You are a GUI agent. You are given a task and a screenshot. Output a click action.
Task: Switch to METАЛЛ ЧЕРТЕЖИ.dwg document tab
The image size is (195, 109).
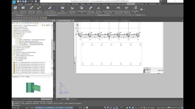coord(83,21)
